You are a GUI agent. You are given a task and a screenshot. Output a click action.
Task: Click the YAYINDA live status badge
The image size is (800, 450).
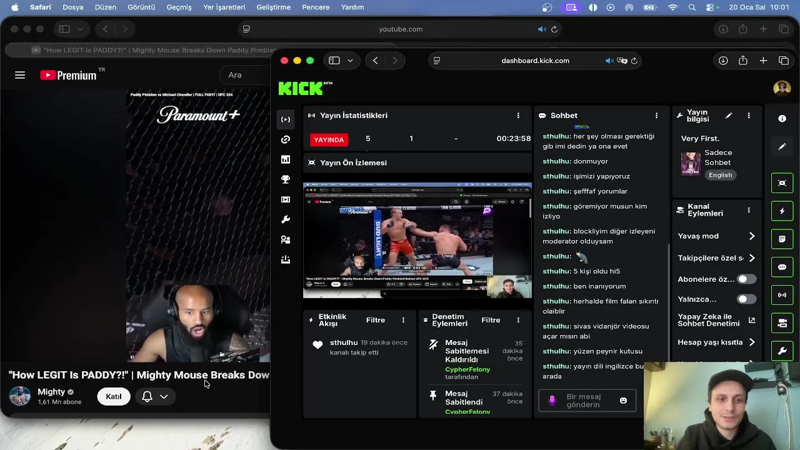[x=329, y=139]
